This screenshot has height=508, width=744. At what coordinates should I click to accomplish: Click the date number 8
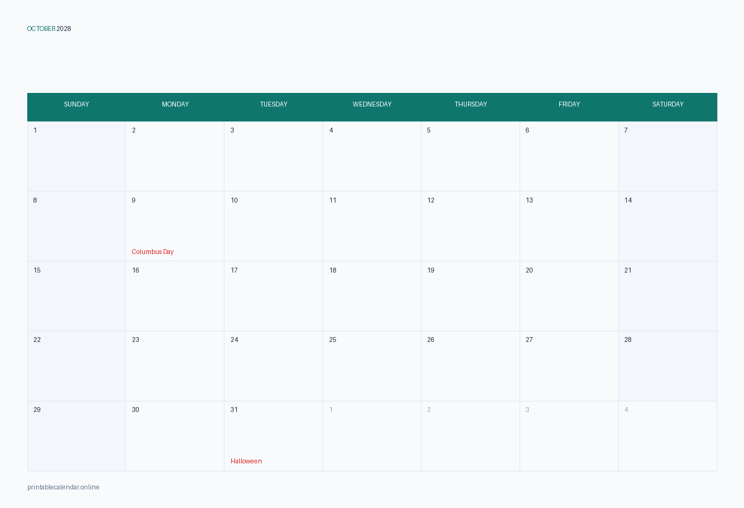[x=35, y=201]
